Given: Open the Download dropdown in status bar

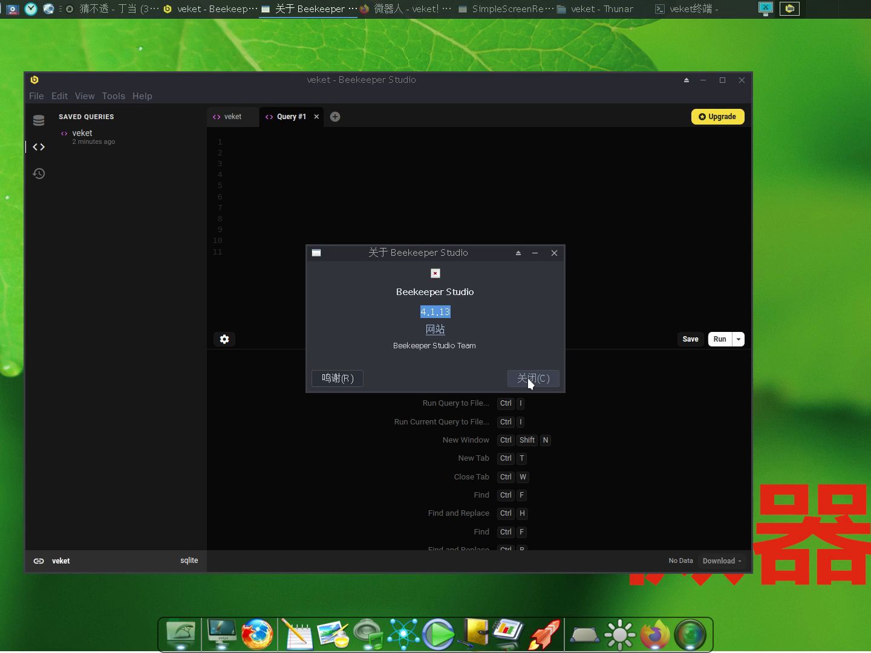Looking at the screenshot, I should (722, 561).
